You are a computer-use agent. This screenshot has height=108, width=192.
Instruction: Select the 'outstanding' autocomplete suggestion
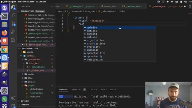point(119,60)
